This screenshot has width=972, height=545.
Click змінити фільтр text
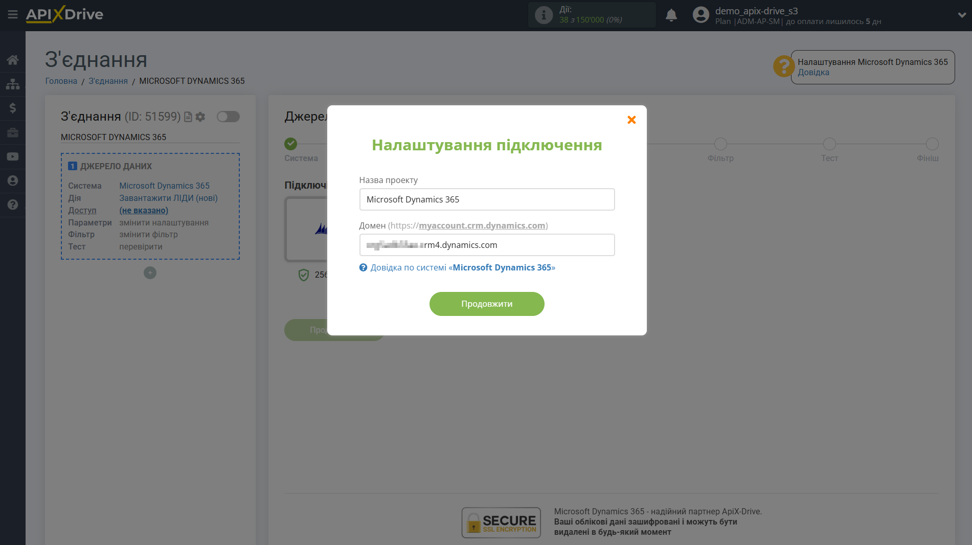(x=149, y=234)
